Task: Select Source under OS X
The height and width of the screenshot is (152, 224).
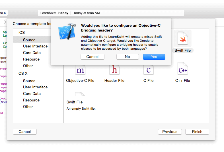Action: [x=29, y=81]
